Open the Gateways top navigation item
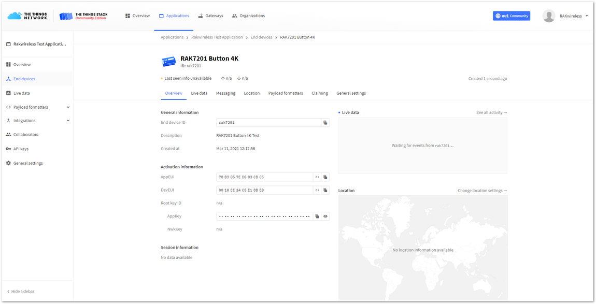The height and width of the screenshot is (304, 596). tap(210, 16)
